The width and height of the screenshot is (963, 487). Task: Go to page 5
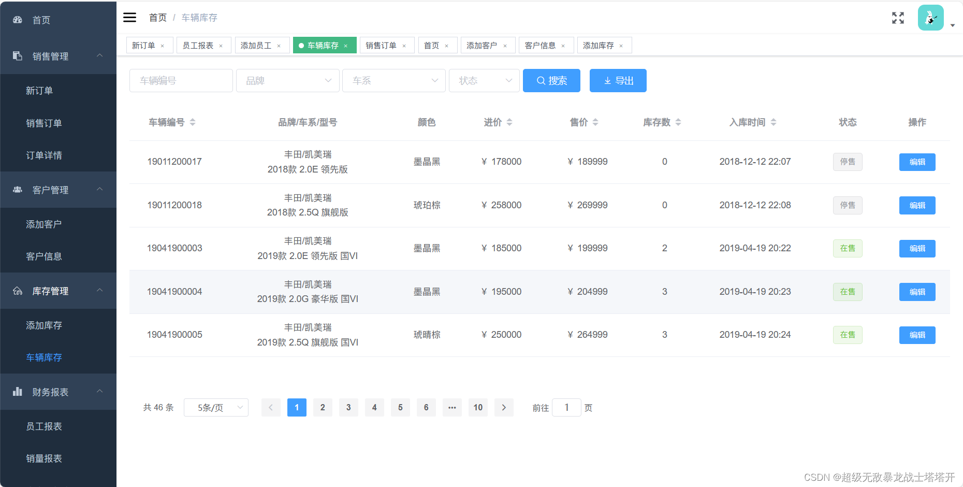[400, 407]
